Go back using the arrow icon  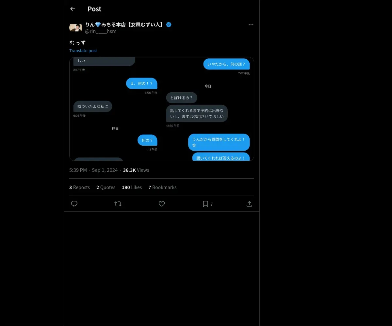pos(73,9)
